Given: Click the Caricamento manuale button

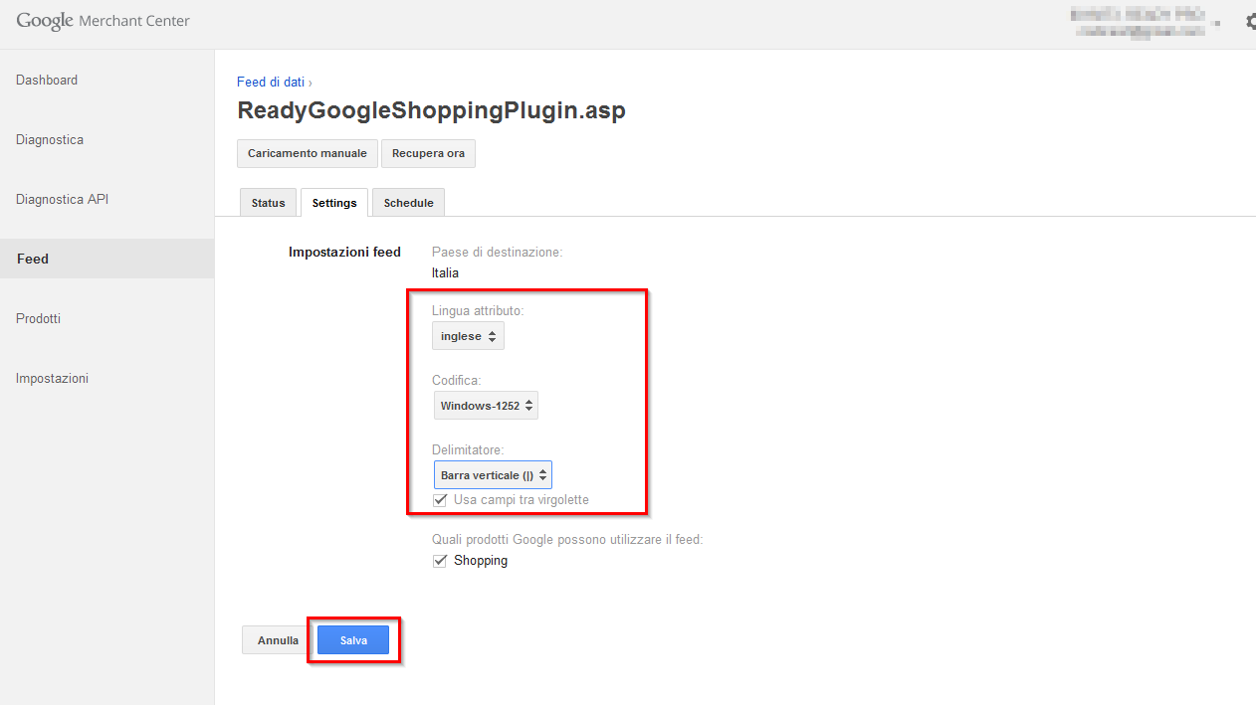Looking at the screenshot, I should point(308,153).
